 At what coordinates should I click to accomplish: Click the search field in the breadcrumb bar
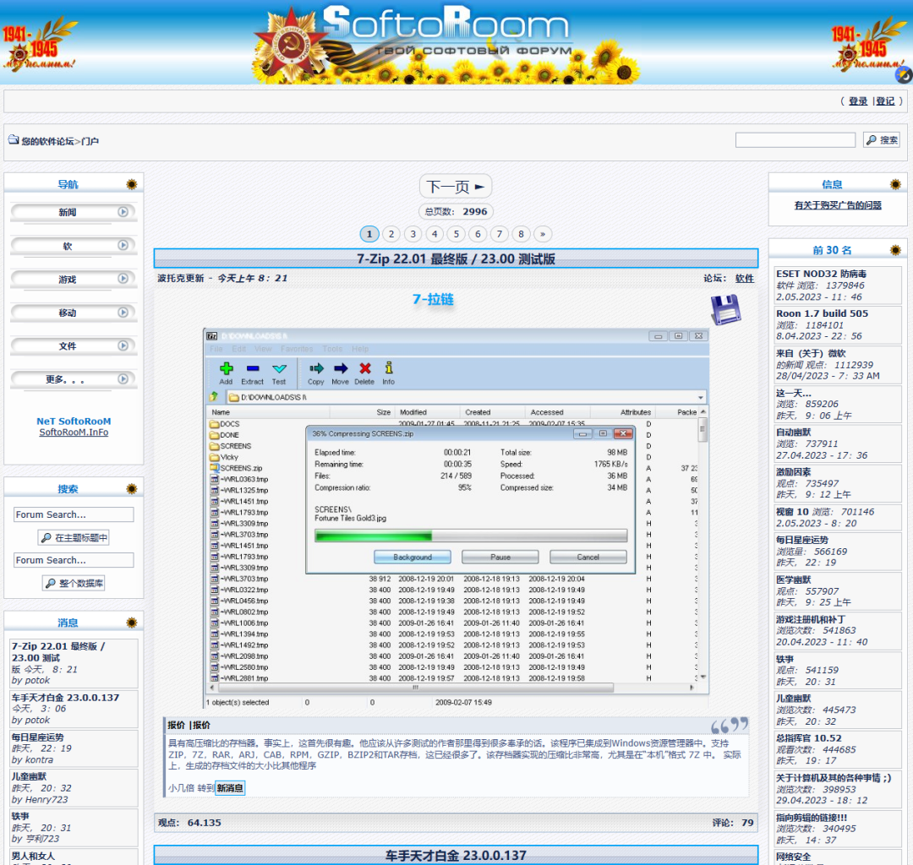coord(795,139)
